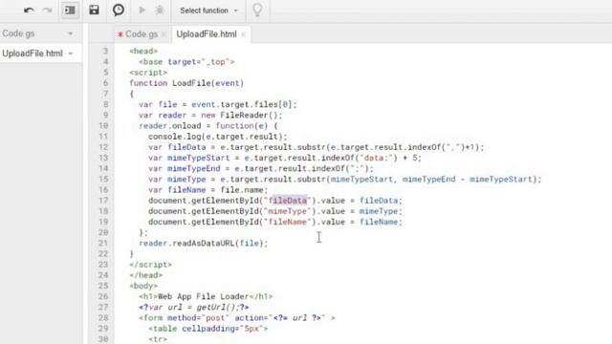Click 'event.target.files[0]' on line 8
The width and height of the screenshot is (612, 344).
click(242, 104)
